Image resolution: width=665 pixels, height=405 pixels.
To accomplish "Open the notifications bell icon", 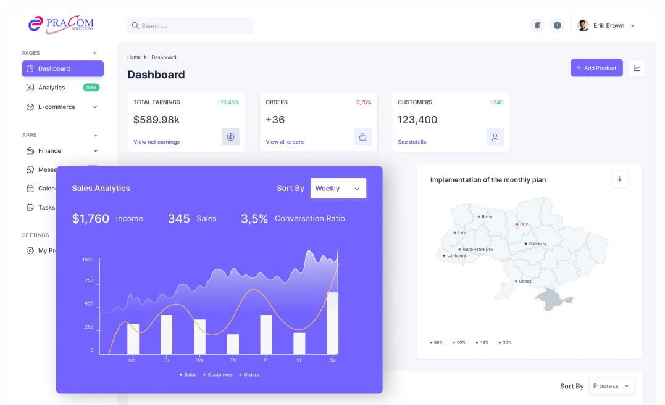I will point(537,25).
